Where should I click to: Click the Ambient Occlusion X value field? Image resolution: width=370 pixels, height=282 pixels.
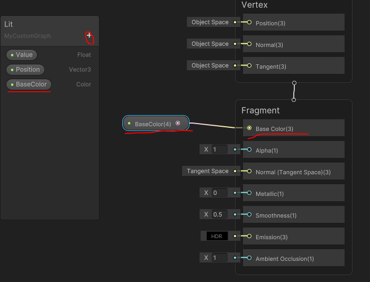tap(220, 258)
